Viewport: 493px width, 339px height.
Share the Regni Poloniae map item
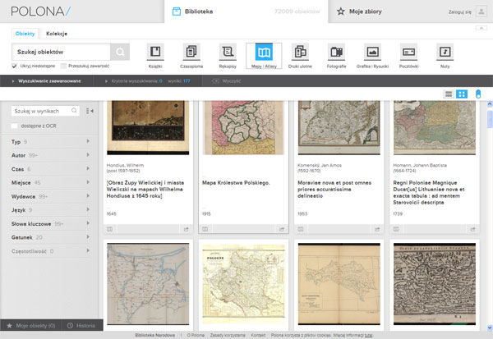pyautogui.click(x=472, y=229)
